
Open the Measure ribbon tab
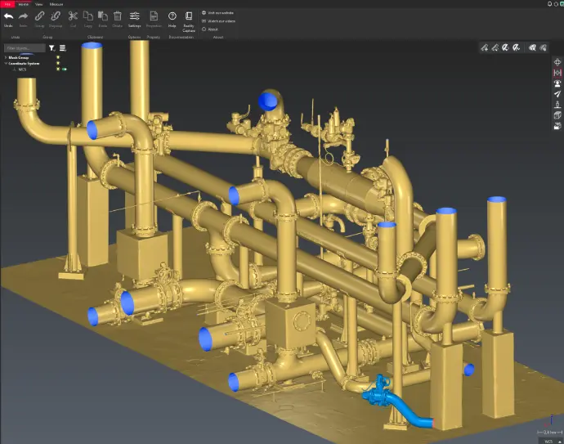(x=56, y=4)
